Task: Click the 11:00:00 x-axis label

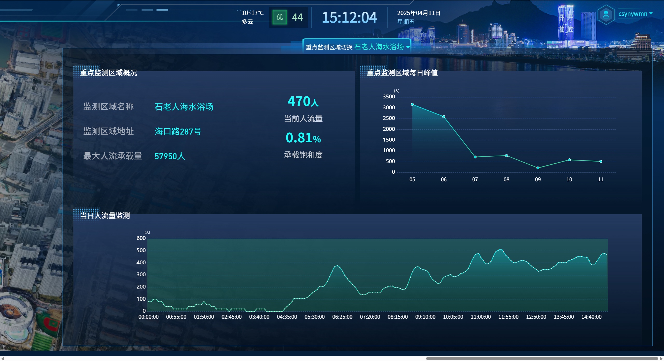Action: (x=481, y=317)
